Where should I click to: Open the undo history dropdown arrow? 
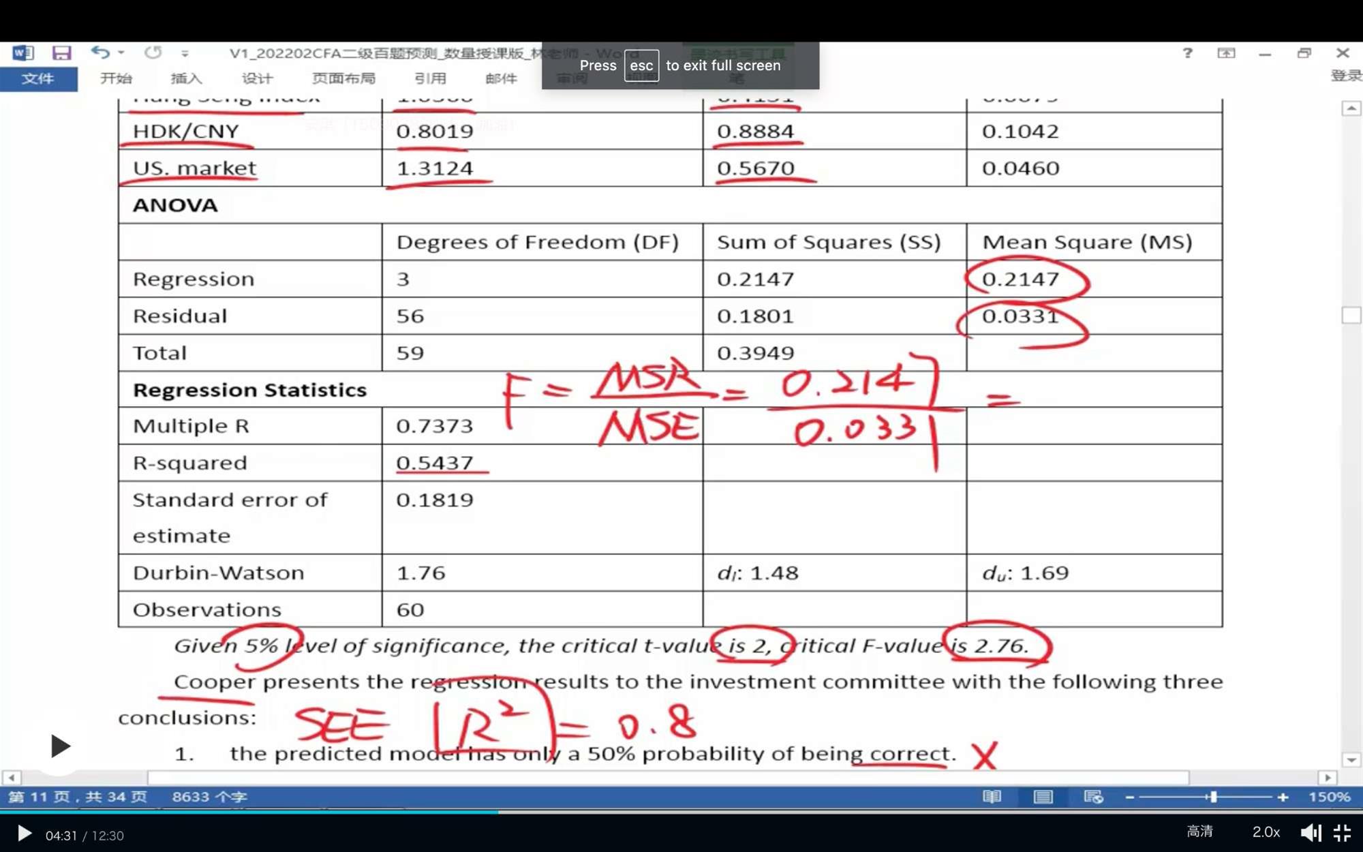(121, 52)
